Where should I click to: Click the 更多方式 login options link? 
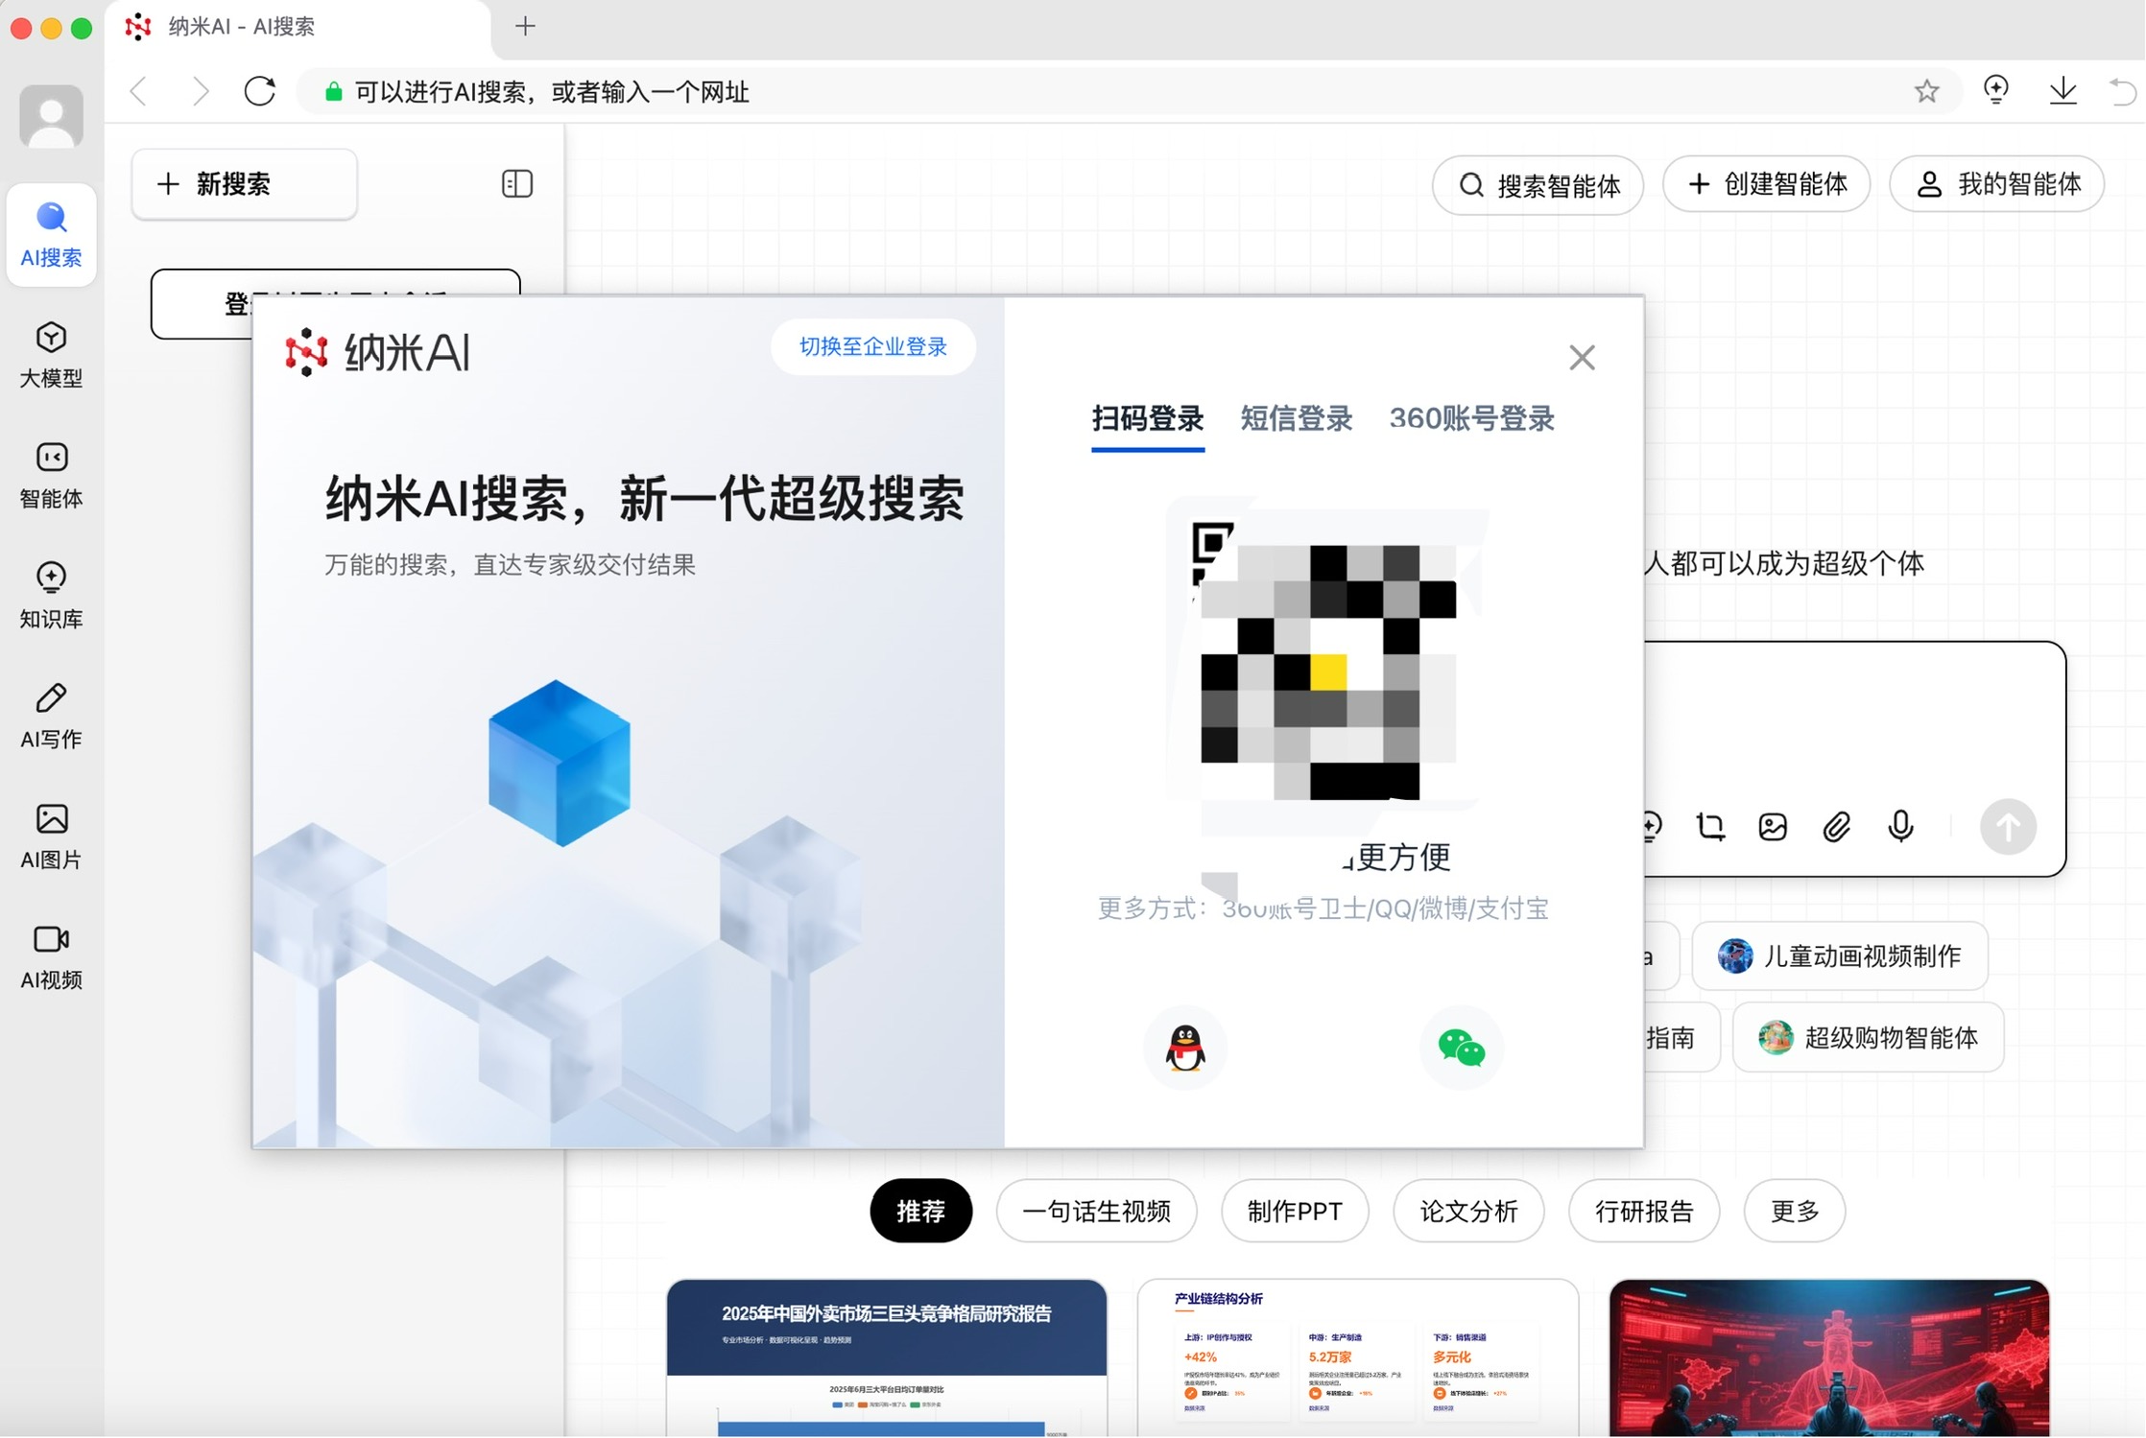[x=1323, y=908]
